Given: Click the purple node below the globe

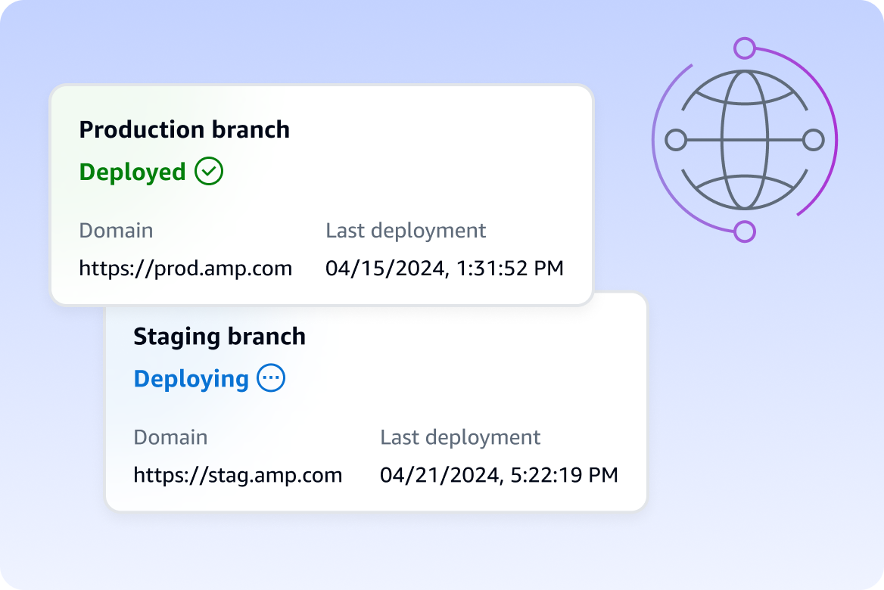Looking at the screenshot, I should [x=745, y=231].
